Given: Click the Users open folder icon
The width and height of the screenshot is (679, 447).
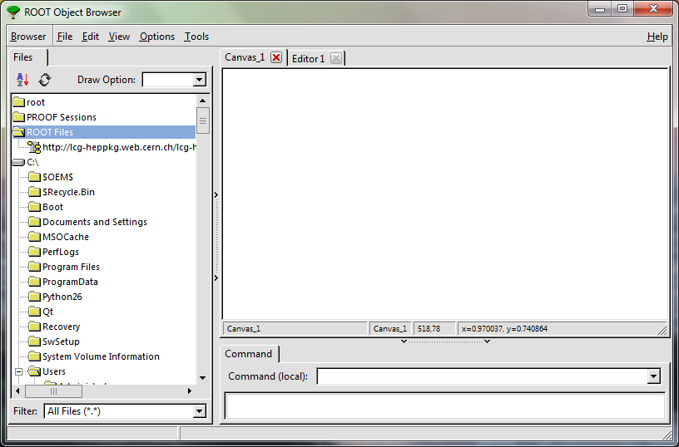Looking at the screenshot, I should coord(35,371).
